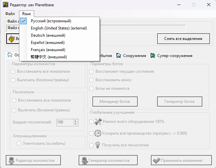Select English (United States) language option
Screen dimensions: 216x168
pyautogui.click(x=59, y=28)
